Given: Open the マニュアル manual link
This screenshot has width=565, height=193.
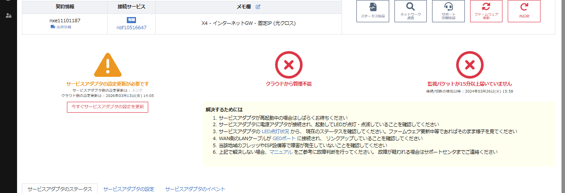Looking at the screenshot, I should point(281,152).
